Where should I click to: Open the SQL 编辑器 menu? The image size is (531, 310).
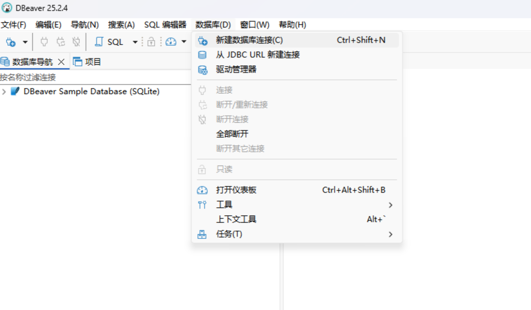165,25
